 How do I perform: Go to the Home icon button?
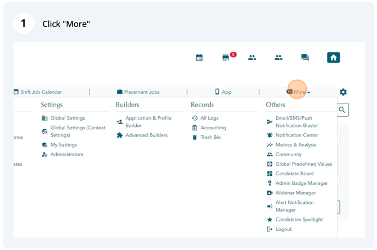pos(333,58)
